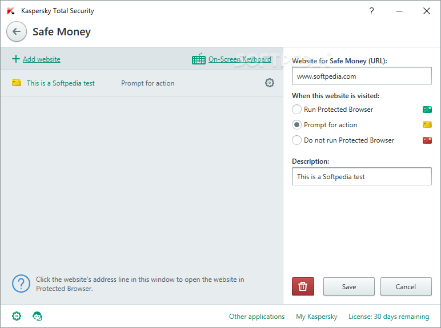The height and width of the screenshot is (328, 441).
Task: Open the gear settings for the Softpedia test entry
Action: click(270, 83)
